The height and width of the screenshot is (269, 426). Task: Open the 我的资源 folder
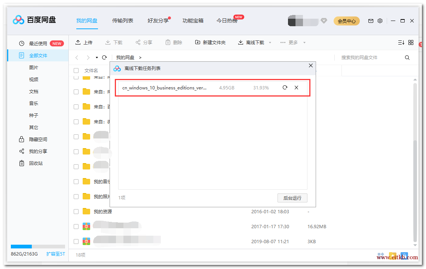[x=103, y=212]
